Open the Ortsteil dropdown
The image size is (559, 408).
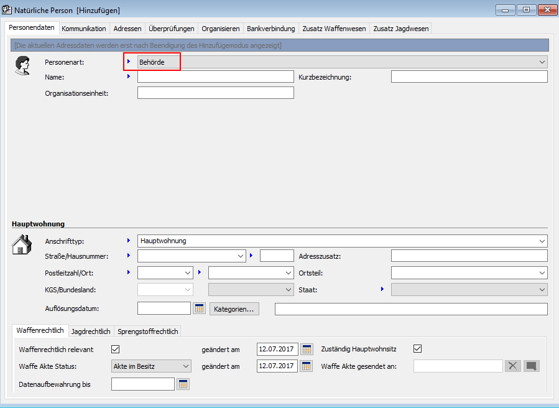(542, 272)
